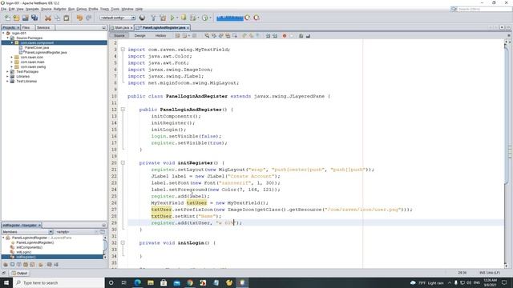
Task: Toggle Show Static Members in Navigator
Action: 18,265
